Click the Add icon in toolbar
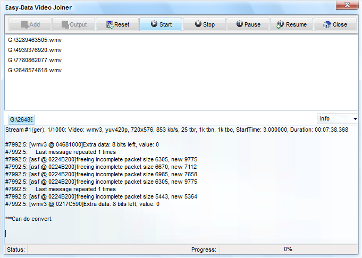The image size is (362, 258). point(24,24)
